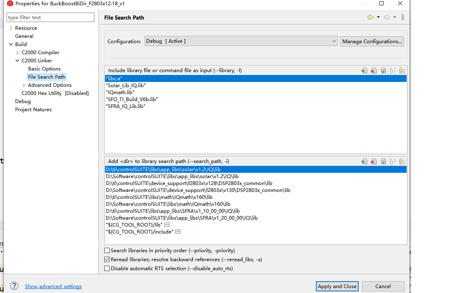The width and height of the screenshot is (469, 293).
Task: Click the help question mark icon
Action: [x=14, y=286]
